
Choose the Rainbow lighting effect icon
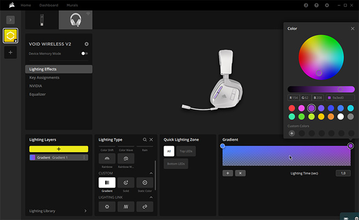(107, 158)
